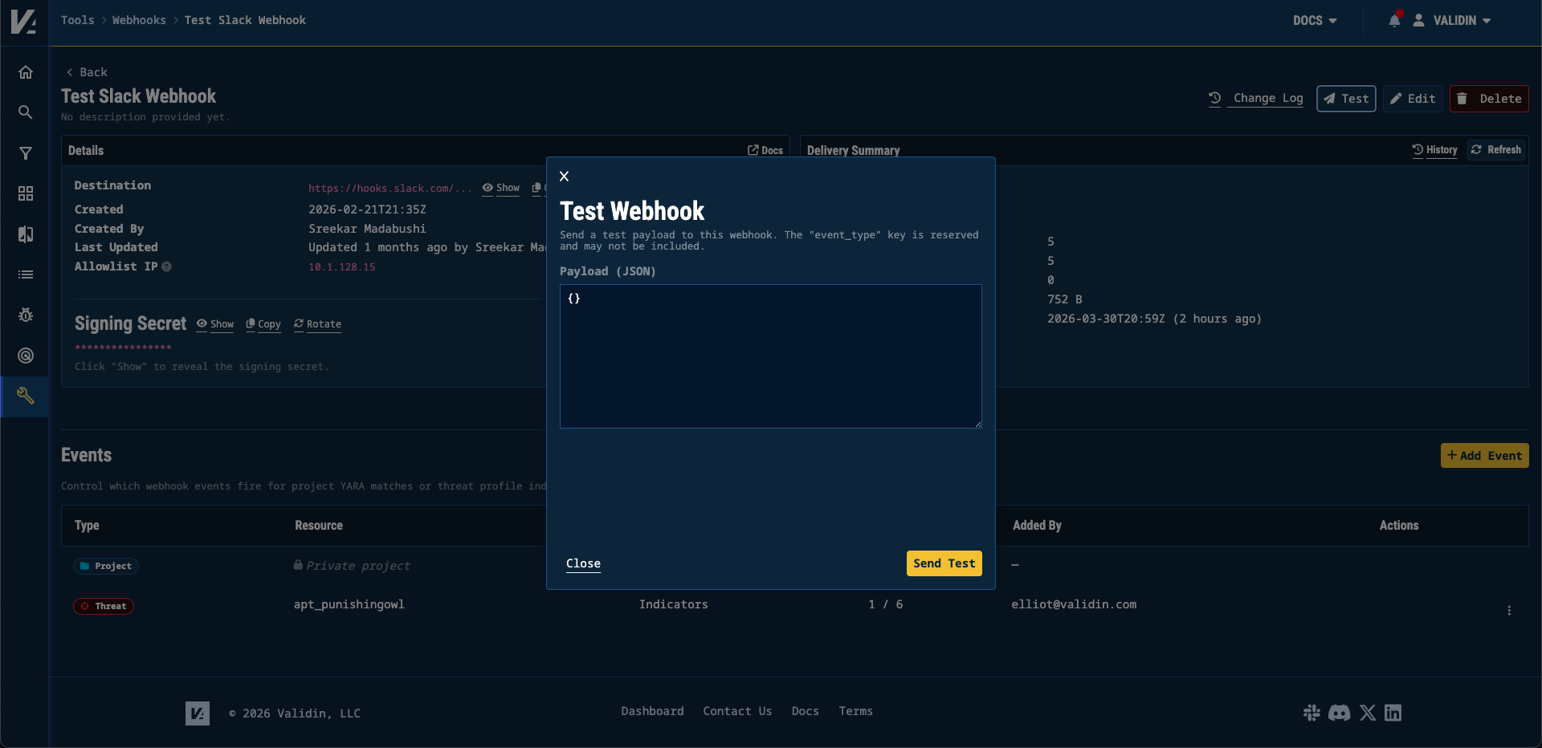The image size is (1542, 748).
Task: Open the Filter icon in sidebar
Action: [25, 152]
